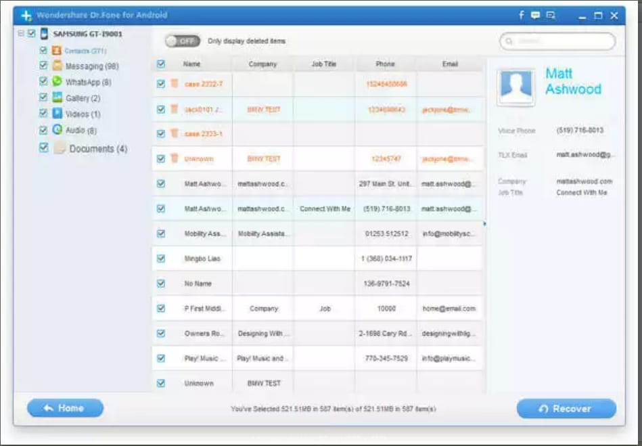Uncheck the Documents (4) checkbox
Viewport: 642px width, 446px height.
click(43, 148)
